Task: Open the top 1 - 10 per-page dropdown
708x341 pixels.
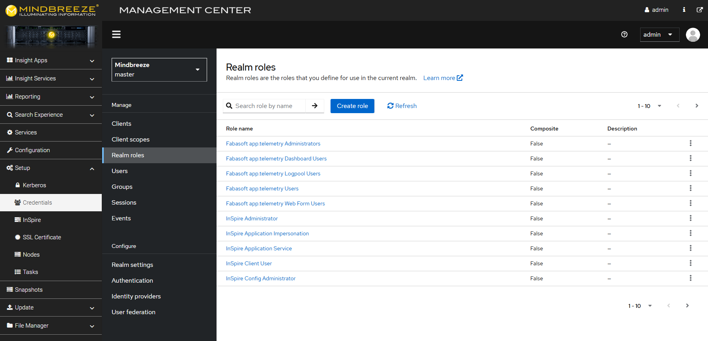Action: [x=649, y=106]
